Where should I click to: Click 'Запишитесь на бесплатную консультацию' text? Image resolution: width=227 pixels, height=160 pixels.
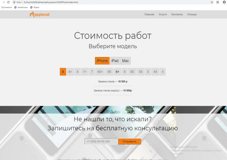(x=113, y=128)
